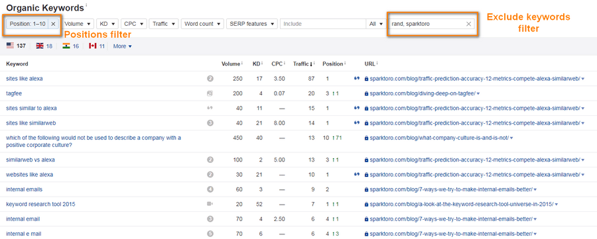Click quote snippet icon in 'sites like alexa' row
Image resolution: width=597 pixels, height=239 pixels.
pos(357,79)
